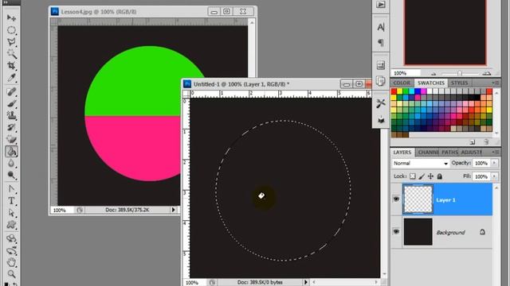Open the Tool Presets crossed-tools icon
This screenshot has width=510, height=286.
coord(381,103)
